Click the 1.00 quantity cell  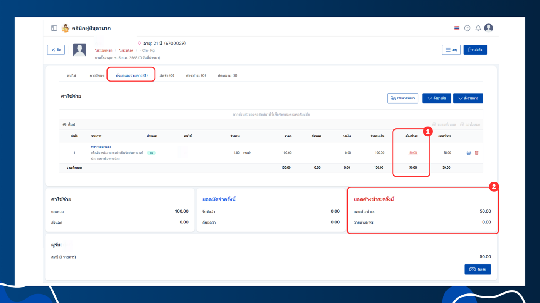[x=236, y=153]
